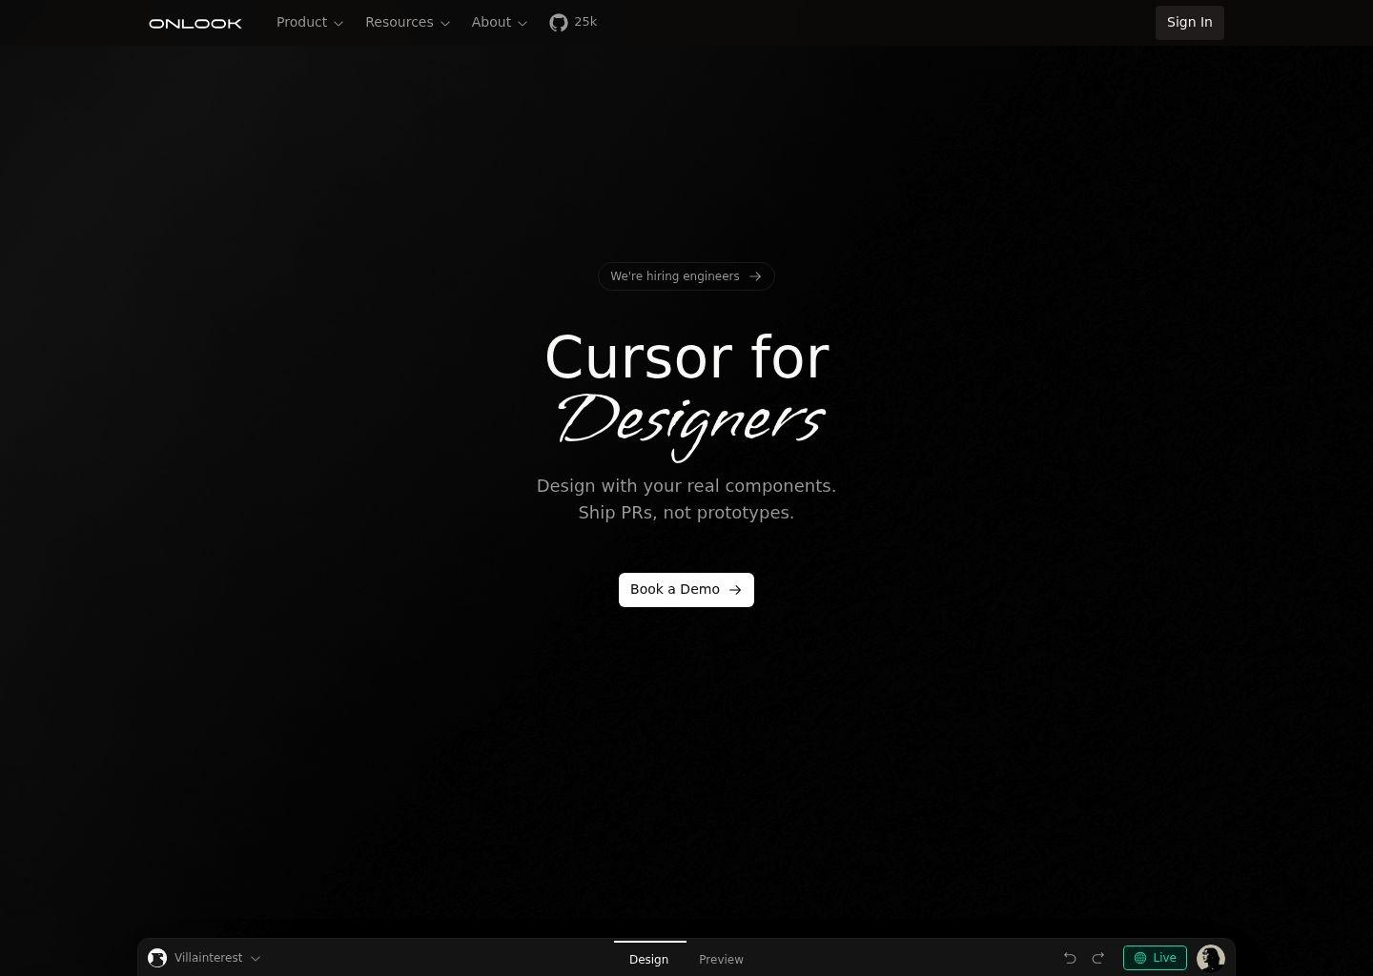Click the user avatar photo
The image size is (1373, 976).
coord(1210,958)
